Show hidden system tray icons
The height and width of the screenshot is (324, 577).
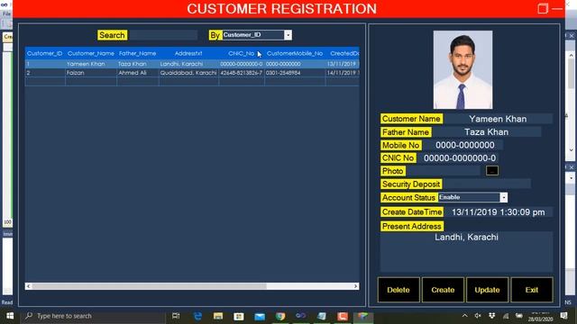pos(465,316)
